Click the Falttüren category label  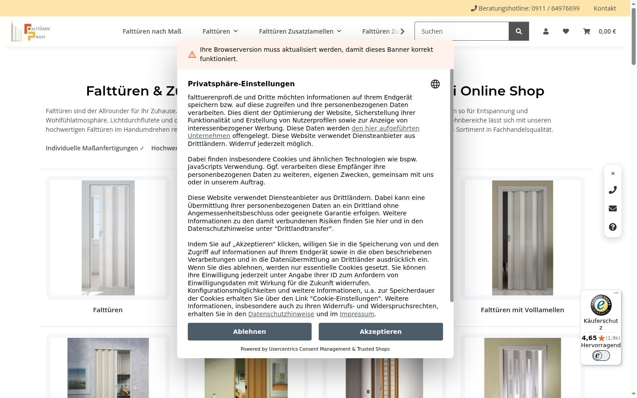[108, 310]
